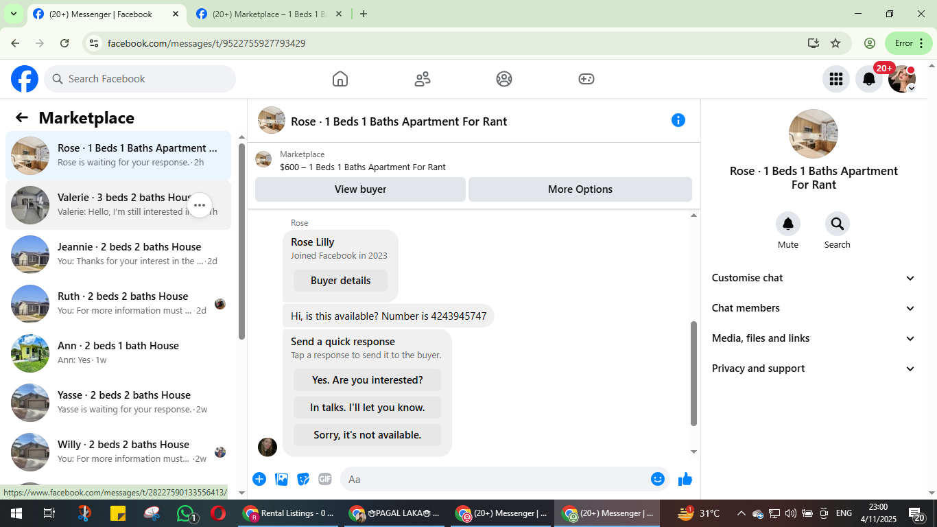Open the Groups icon in top navigation
937x527 pixels.
coord(504,79)
